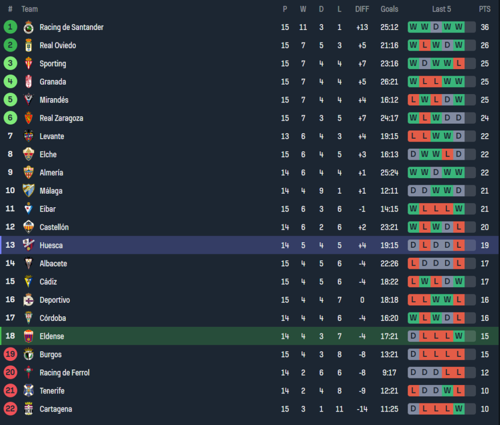
Task: Click the Cádiz yellow team badge
Action: coord(28,282)
